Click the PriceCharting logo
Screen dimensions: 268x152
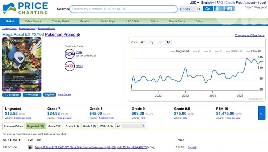tap(25, 8)
